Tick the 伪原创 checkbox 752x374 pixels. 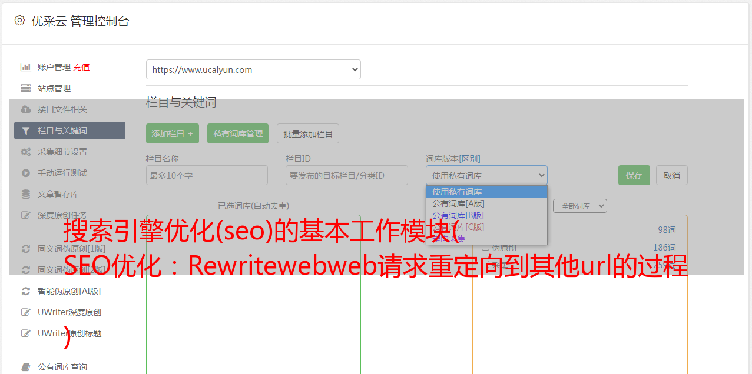(486, 248)
